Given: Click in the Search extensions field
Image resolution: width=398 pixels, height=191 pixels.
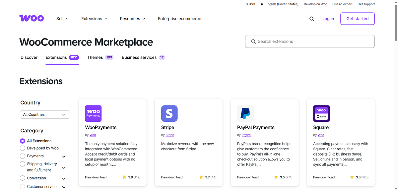Looking at the screenshot, I should coord(310,41).
